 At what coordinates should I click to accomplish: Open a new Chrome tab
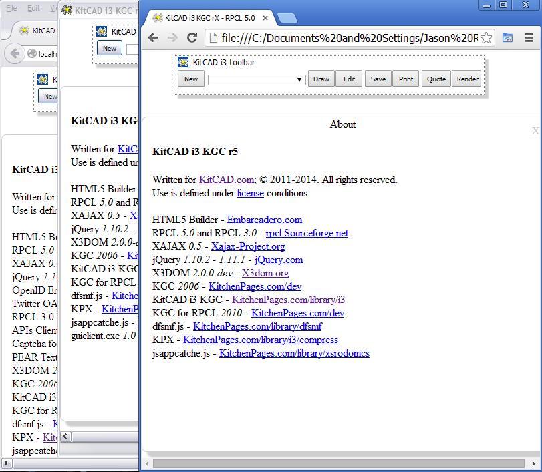(287, 18)
